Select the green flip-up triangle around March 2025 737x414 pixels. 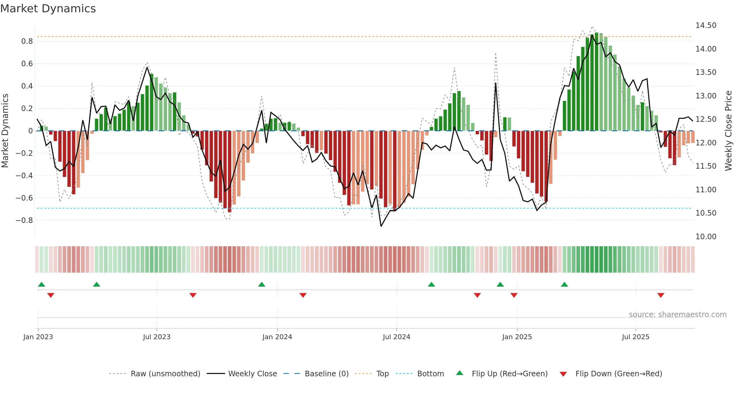pos(564,284)
